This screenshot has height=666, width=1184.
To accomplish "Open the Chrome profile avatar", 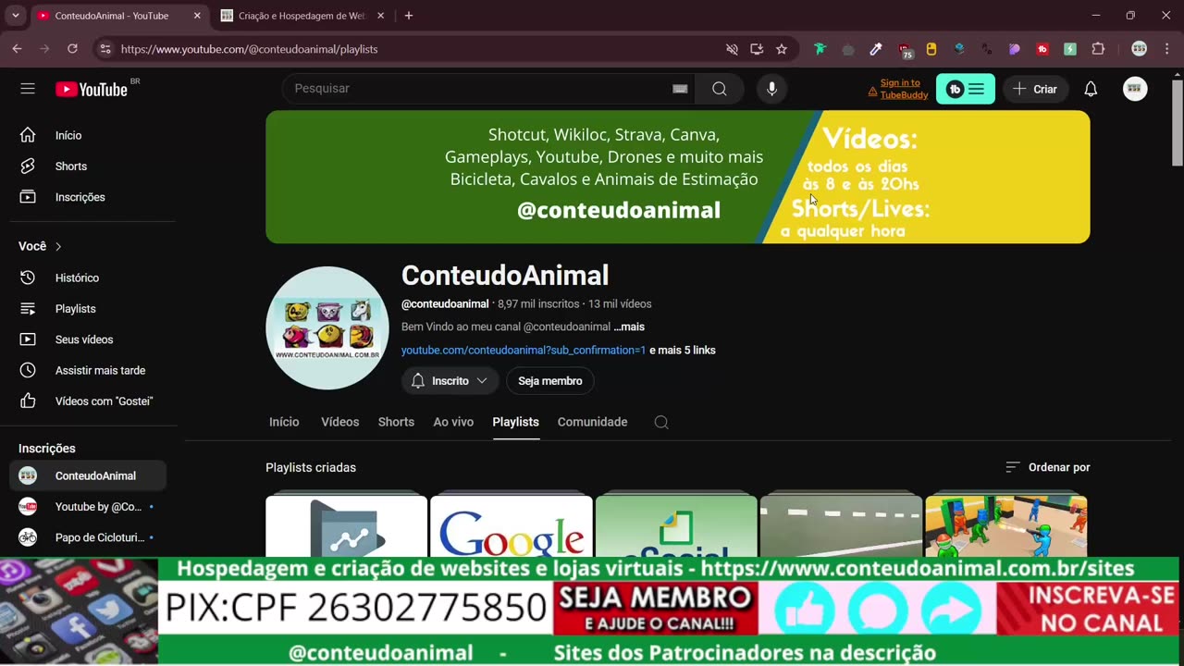I will [x=1140, y=49].
